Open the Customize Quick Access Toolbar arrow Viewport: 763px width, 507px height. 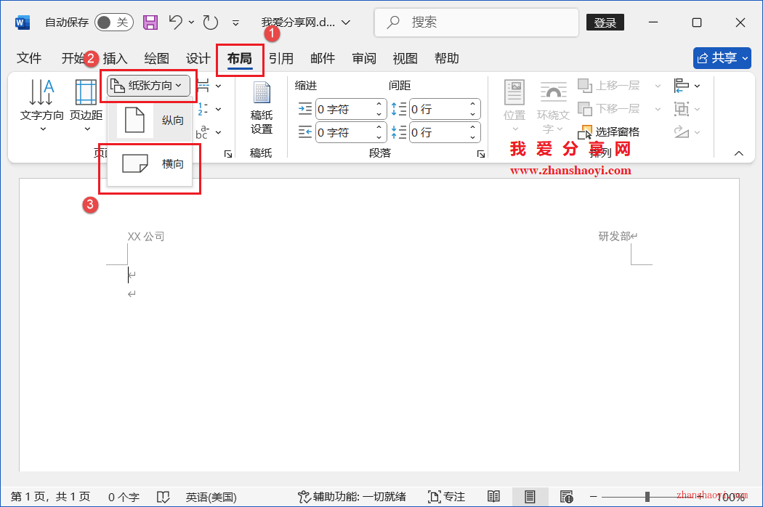pos(235,23)
